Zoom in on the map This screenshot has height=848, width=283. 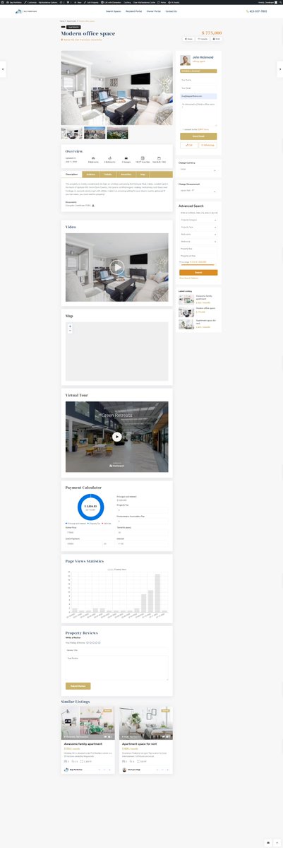click(70, 326)
